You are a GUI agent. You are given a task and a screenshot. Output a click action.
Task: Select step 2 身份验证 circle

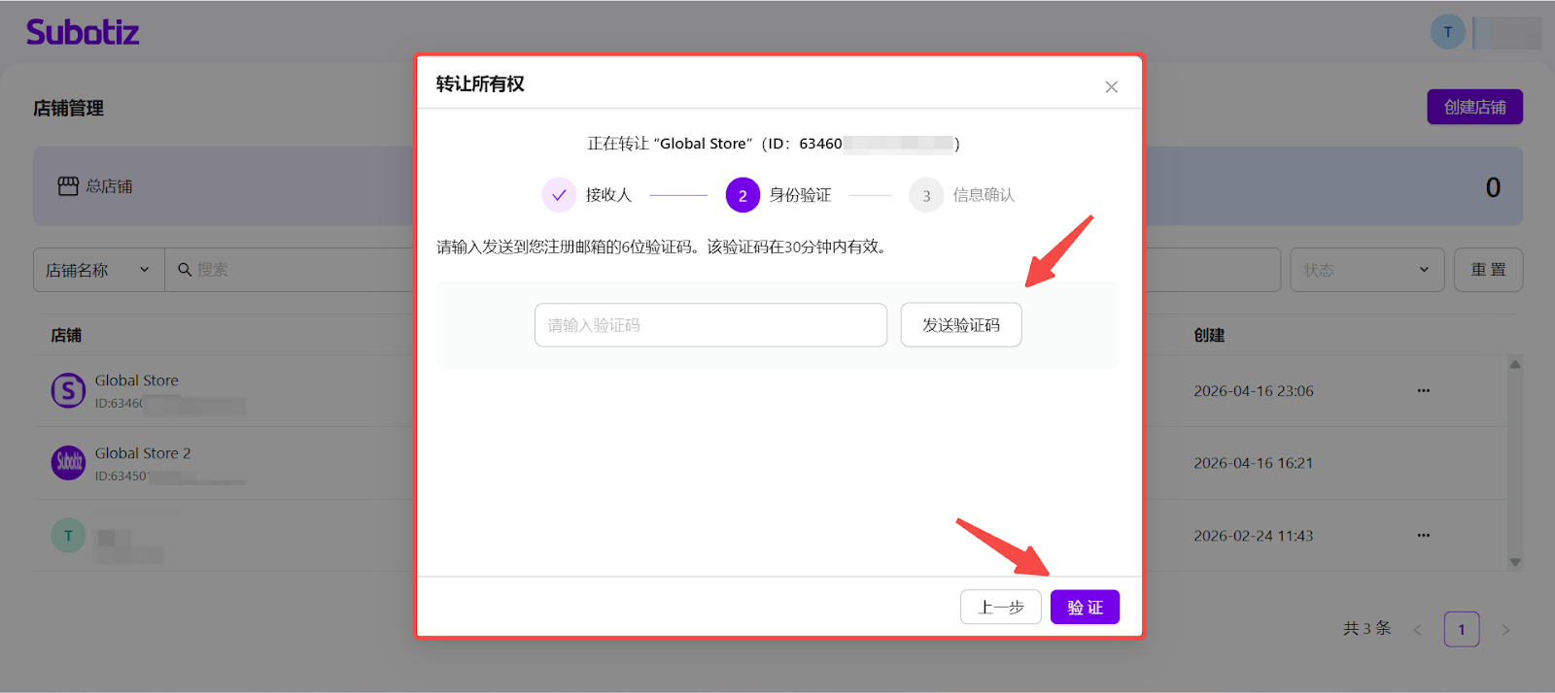(x=743, y=195)
